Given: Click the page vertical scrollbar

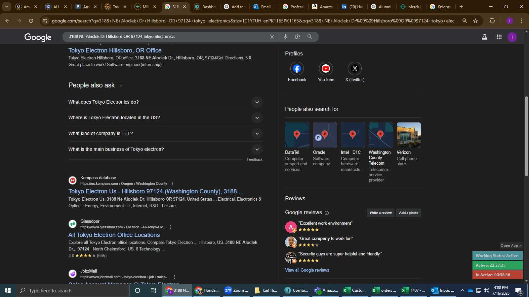Looking at the screenshot, I should (526, 136).
